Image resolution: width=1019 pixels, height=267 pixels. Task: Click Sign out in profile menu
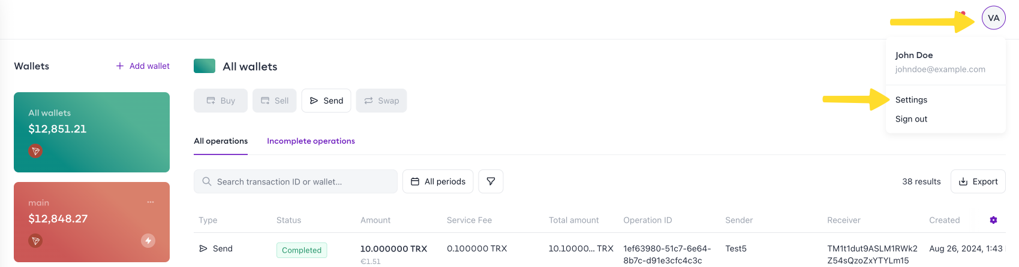(911, 119)
